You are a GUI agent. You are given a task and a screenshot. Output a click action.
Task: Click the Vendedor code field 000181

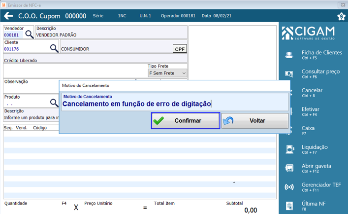coord(13,35)
